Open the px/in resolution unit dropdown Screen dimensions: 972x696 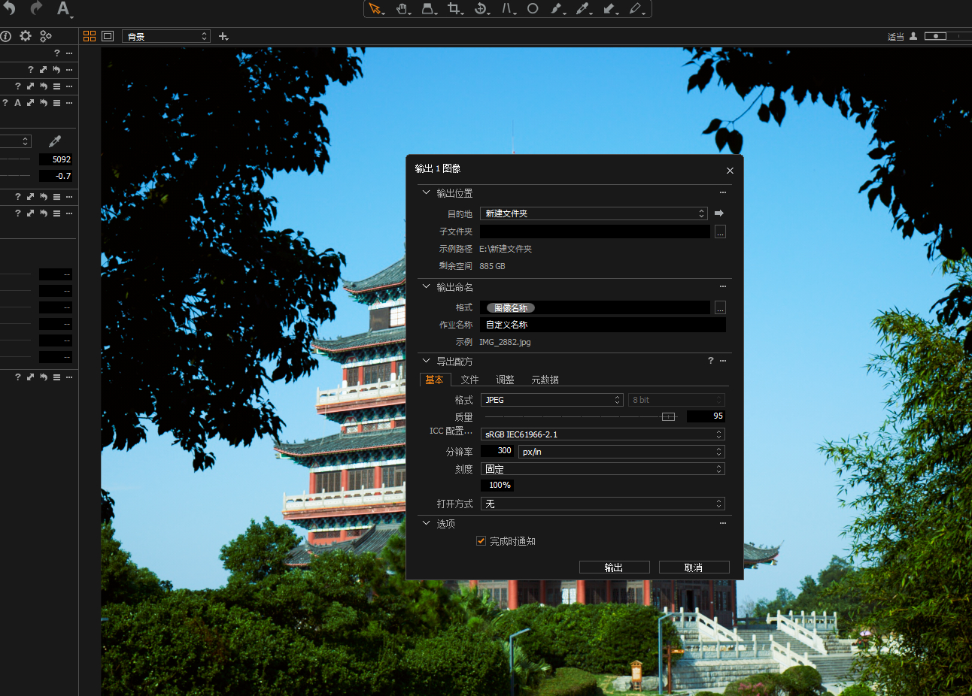point(621,452)
